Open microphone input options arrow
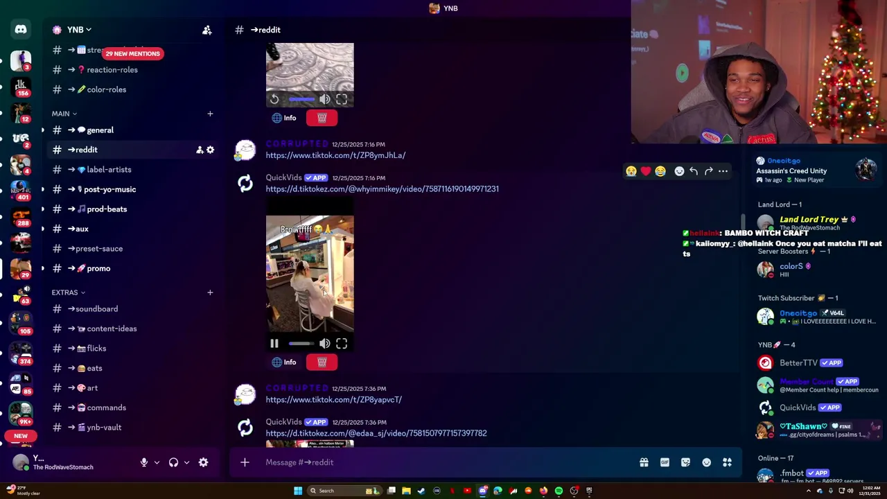The image size is (887, 499). click(x=157, y=462)
